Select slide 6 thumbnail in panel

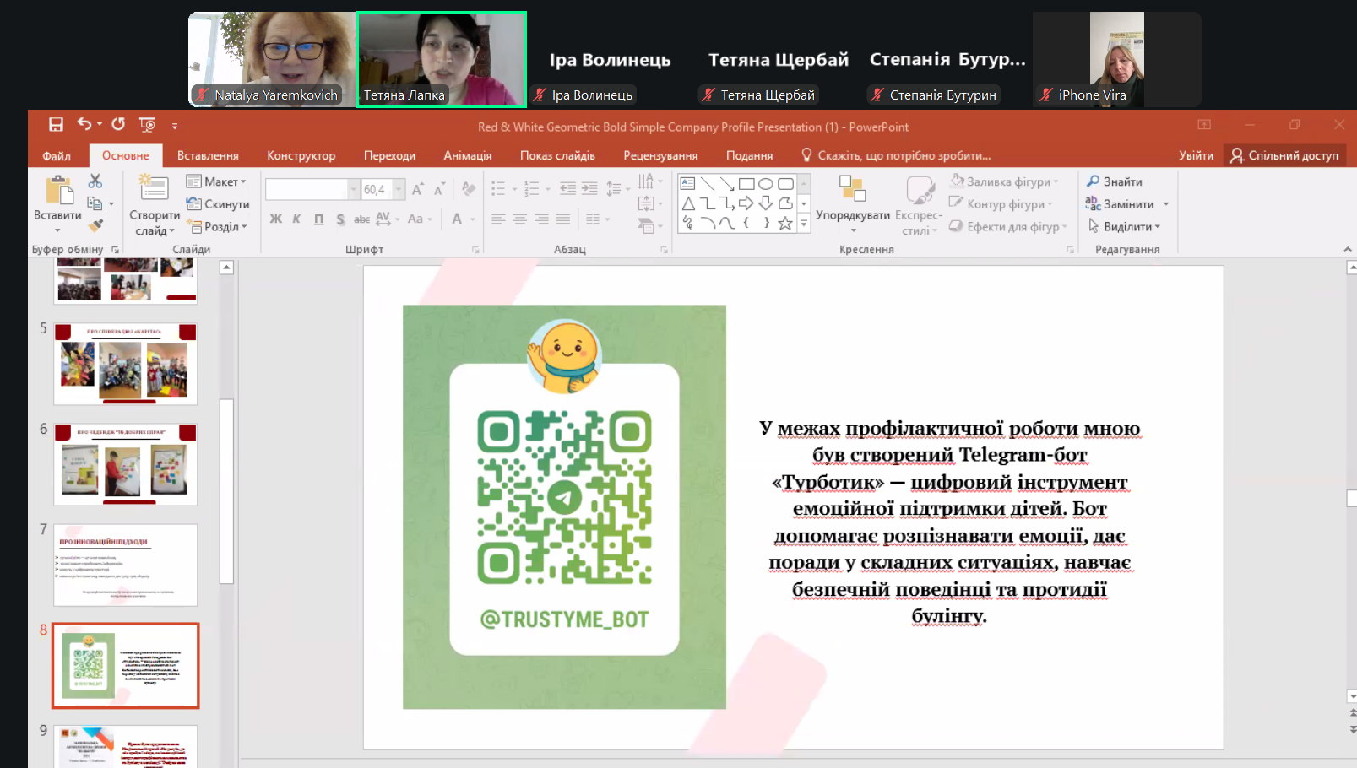click(125, 465)
